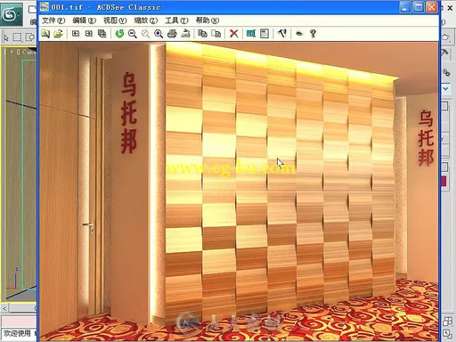Open the 工具(T) menu
Screen dimensions: 456x342
click(176, 20)
